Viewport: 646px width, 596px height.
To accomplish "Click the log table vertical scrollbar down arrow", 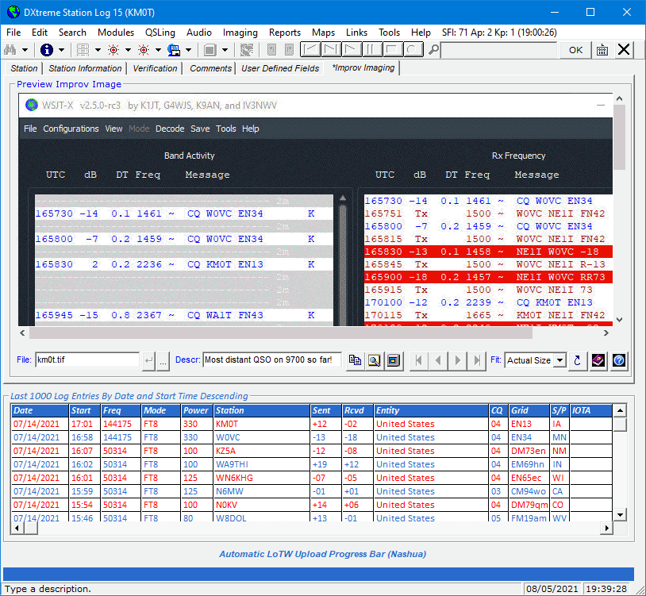I will click(x=619, y=515).
